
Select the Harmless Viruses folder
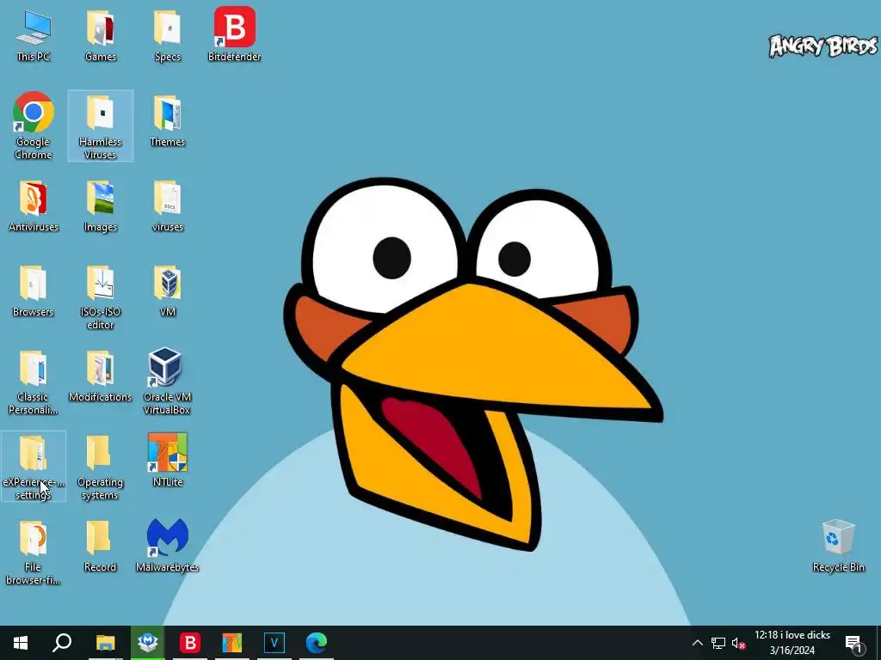click(101, 125)
